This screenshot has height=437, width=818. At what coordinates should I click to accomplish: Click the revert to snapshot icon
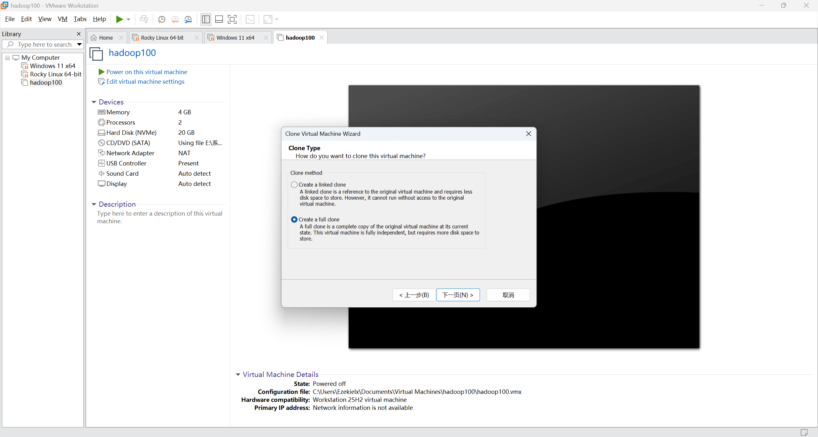[175, 19]
